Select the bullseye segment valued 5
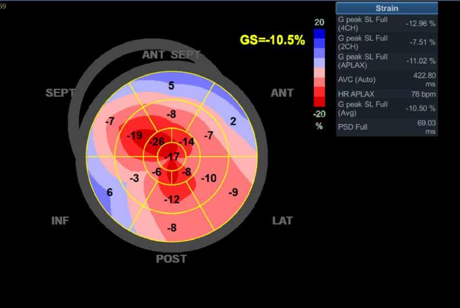Viewport: 460px width, 308px height. 171,86
